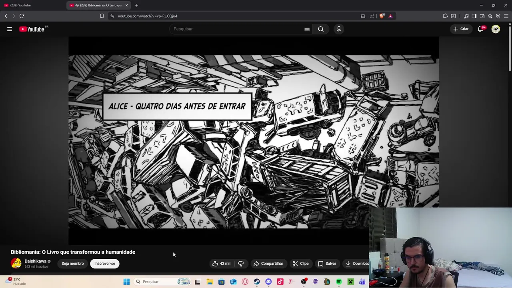The height and width of the screenshot is (288, 512).
Task: Open the Brave Wallet icon
Action: click(482, 16)
